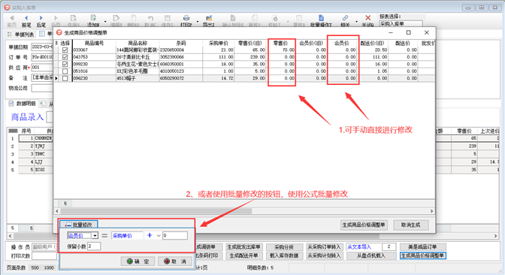Click the 取消生成 button

coord(411,225)
